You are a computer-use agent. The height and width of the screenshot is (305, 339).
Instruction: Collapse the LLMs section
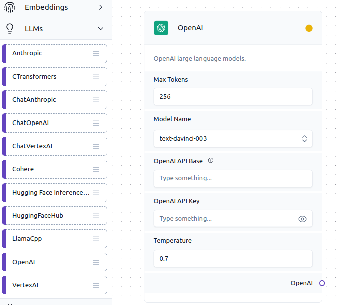click(x=100, y=29)
